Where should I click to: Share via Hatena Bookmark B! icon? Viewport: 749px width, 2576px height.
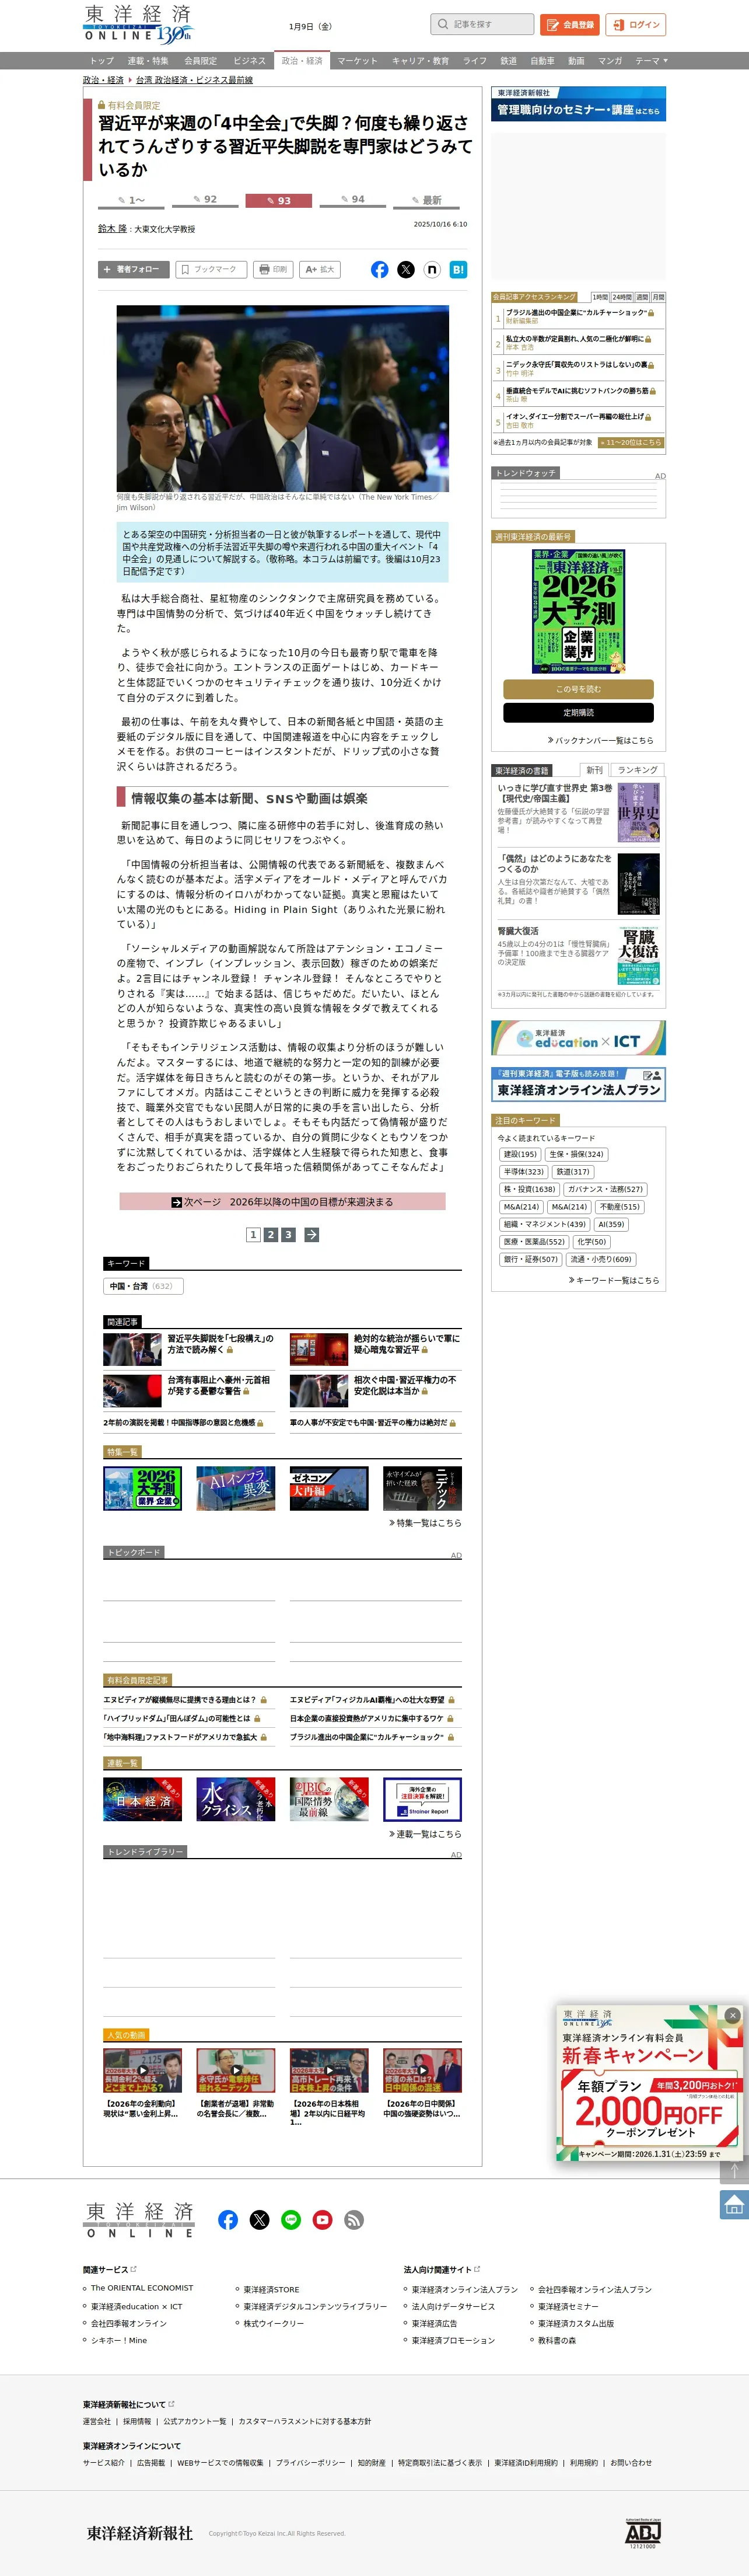[457, 269]
